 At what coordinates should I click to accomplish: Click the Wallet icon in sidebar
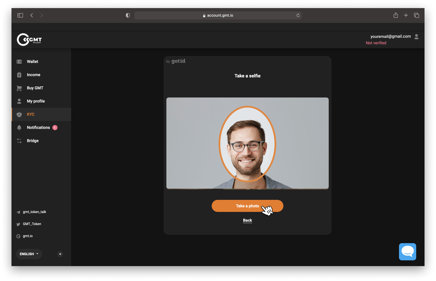[x=19, y=62]
